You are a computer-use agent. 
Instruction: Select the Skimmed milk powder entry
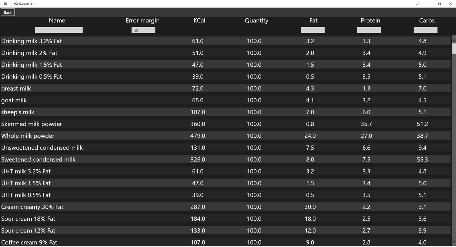point(225,124)
